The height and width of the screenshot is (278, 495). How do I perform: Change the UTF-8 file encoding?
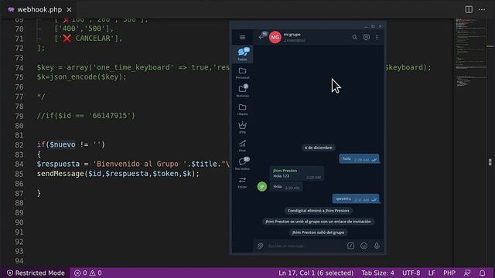411,273
